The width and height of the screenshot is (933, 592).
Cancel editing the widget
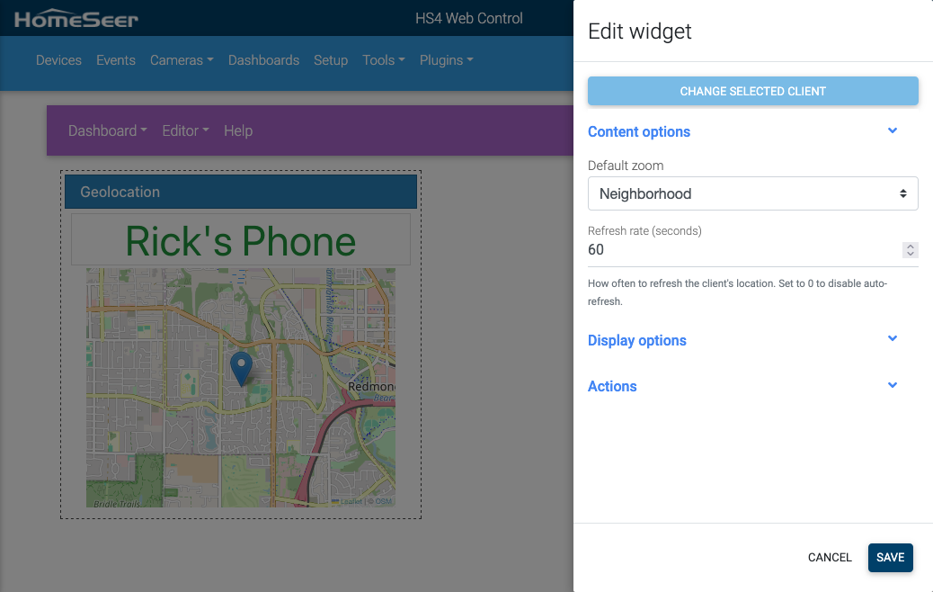pos(830,558)
